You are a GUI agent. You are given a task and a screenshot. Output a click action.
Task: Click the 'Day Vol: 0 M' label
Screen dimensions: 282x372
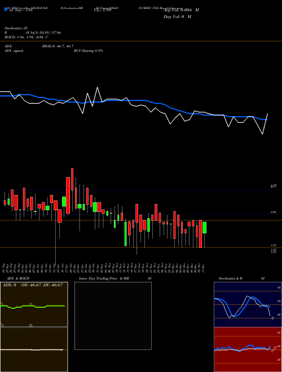point(177,17)
